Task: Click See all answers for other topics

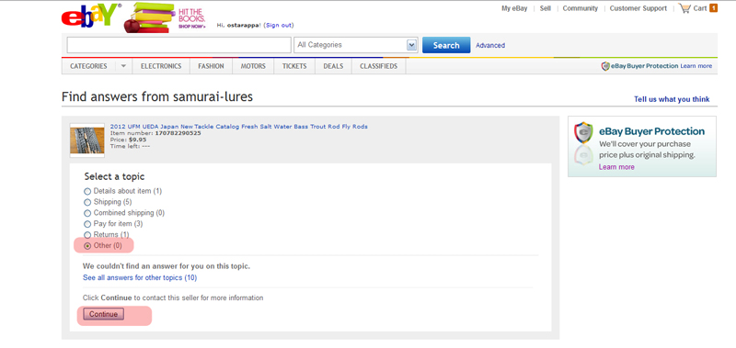Action: pos(140,277)
